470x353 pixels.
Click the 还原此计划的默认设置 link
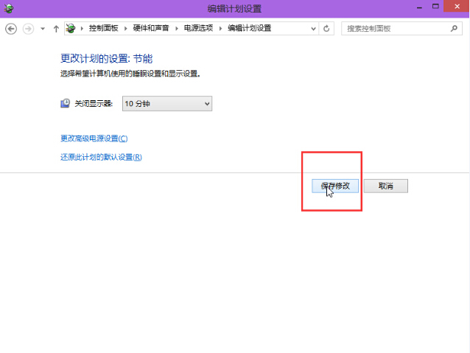point(100,157)
